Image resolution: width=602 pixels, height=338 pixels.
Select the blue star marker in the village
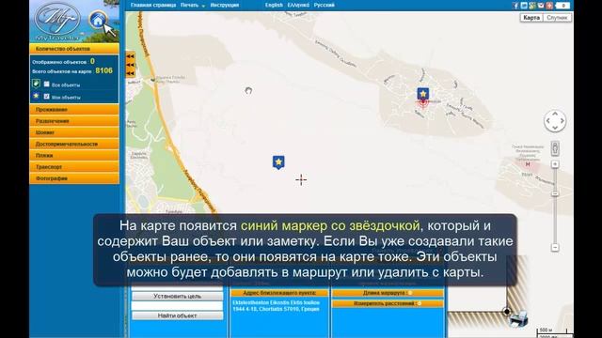coord(422,94)
